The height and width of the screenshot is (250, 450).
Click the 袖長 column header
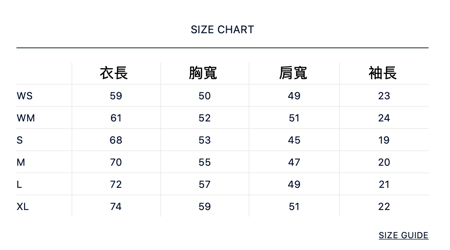[383, 73]
